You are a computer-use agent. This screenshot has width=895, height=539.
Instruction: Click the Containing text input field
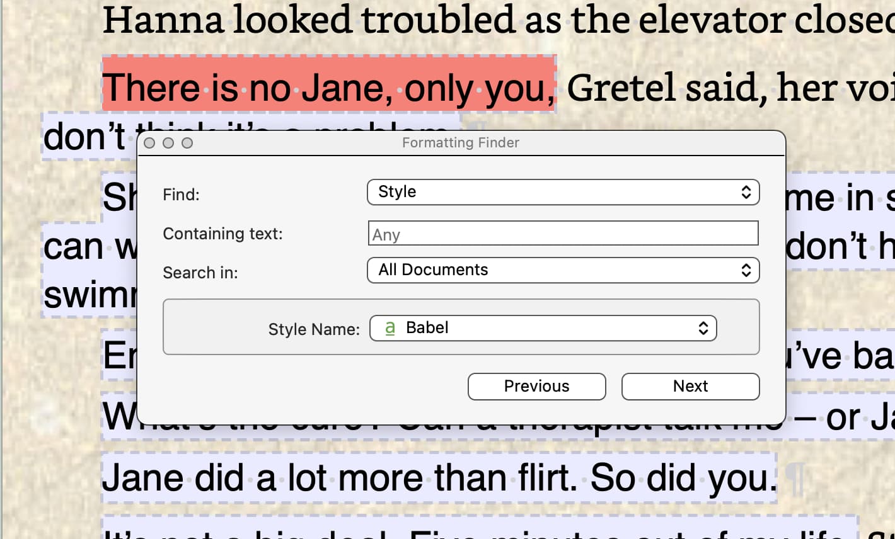pyautogui.click(x=563, y=234)
